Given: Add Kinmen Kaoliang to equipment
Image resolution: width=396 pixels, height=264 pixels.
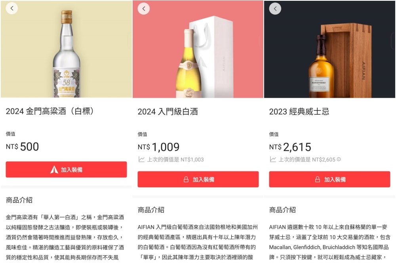Looking at the screenshot, I should 66,170.
